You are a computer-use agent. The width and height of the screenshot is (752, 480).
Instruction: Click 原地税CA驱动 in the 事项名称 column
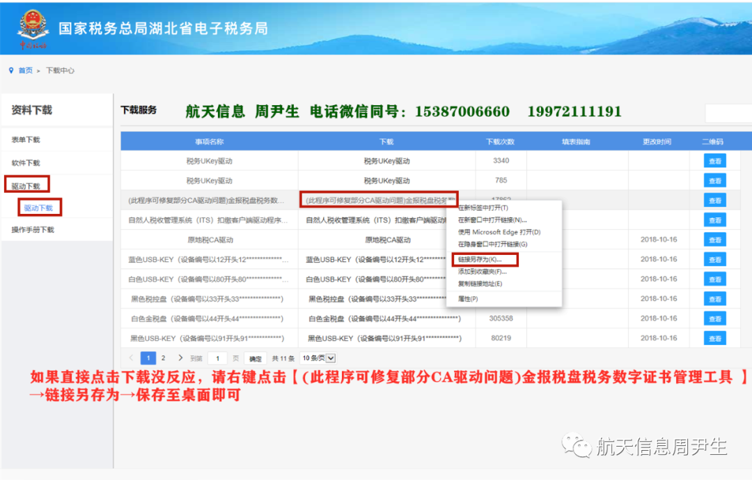tap(210, 240)
